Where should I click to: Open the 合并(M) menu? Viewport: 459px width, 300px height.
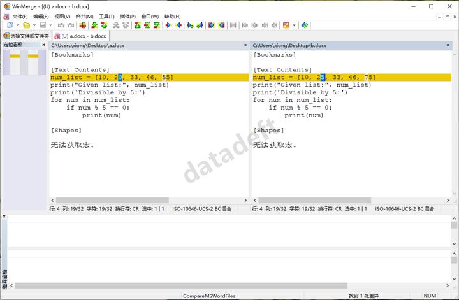[x=85, y=17]
